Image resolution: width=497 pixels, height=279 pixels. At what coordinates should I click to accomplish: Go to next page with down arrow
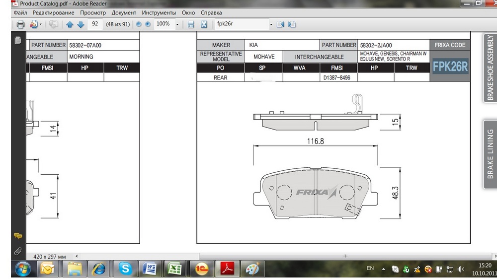(81, 24)
